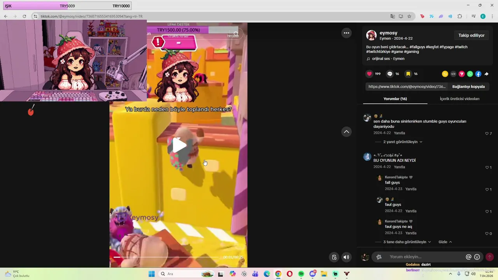Like the video with heart icon

click(x=369, y=74)
